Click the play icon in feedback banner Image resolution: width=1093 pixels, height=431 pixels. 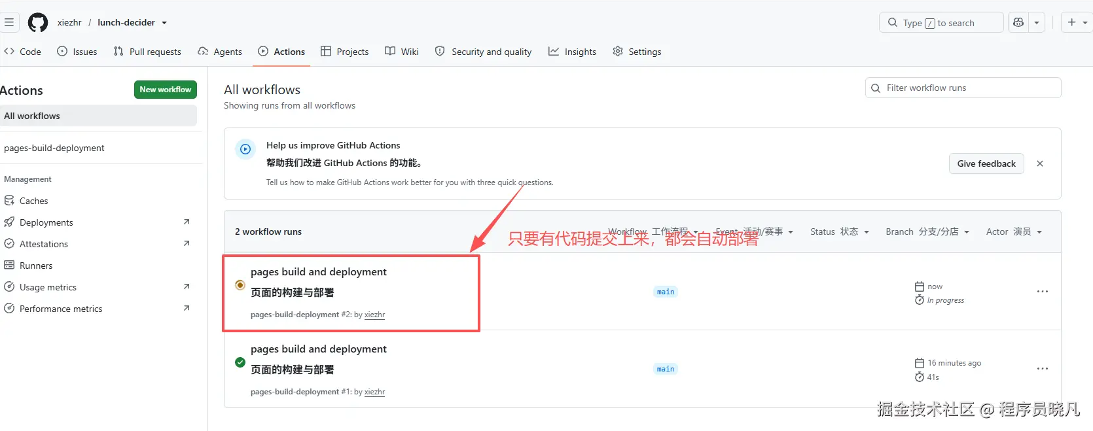pyautogui.click(x=245, y=149)
